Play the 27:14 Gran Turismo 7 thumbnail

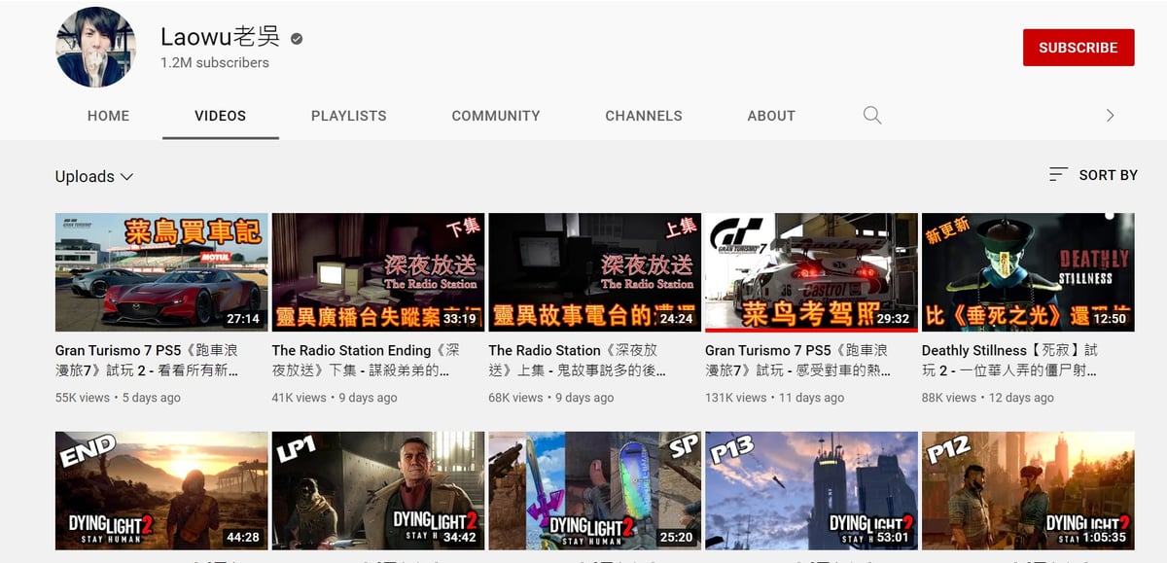pos(161,272)
